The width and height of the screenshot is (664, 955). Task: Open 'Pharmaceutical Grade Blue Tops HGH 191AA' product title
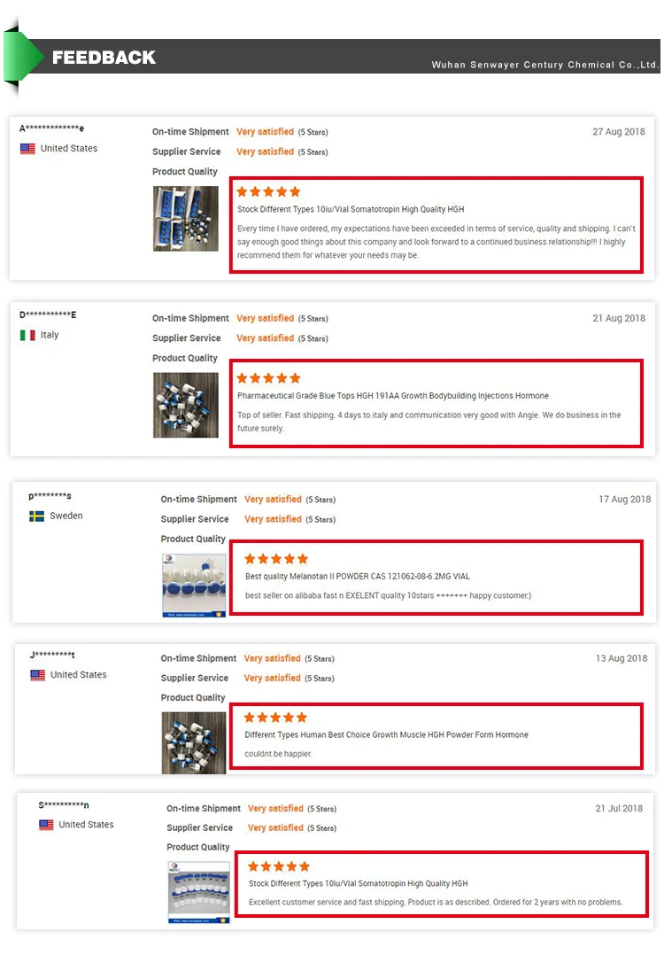393,396
